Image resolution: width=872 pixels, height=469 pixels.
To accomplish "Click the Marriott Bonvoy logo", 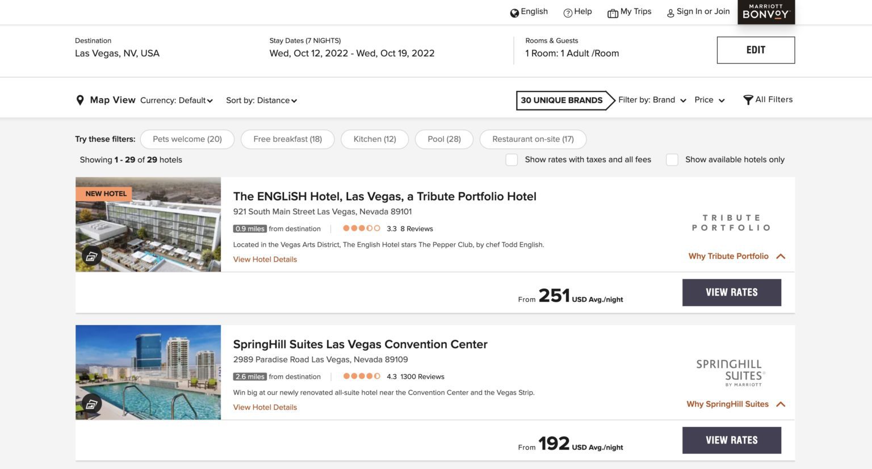I will click(x=766, y=11).
